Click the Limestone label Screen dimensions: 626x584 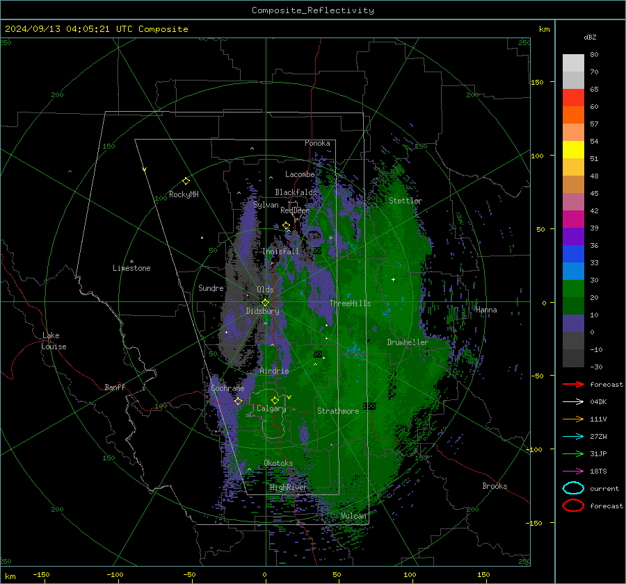pos(131,268)
